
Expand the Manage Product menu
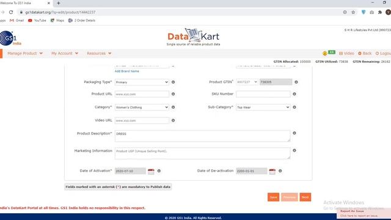[x=25, y=53]
